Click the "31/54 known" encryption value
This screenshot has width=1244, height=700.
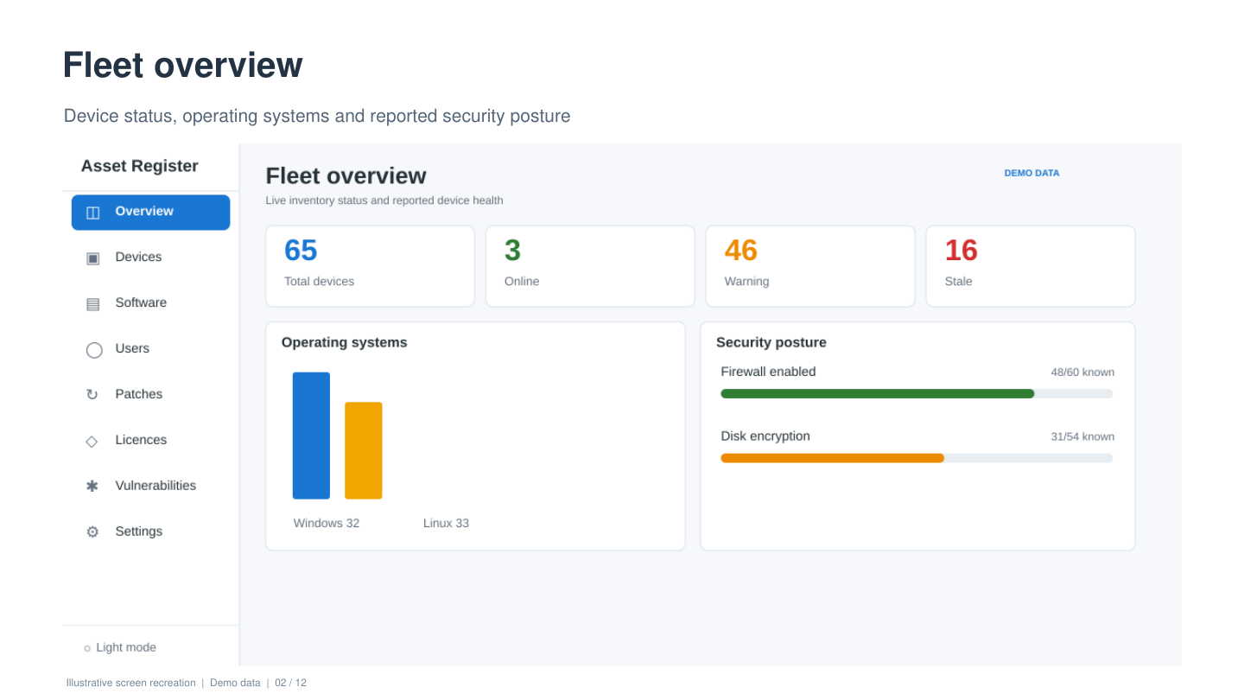coord(1082,437)
